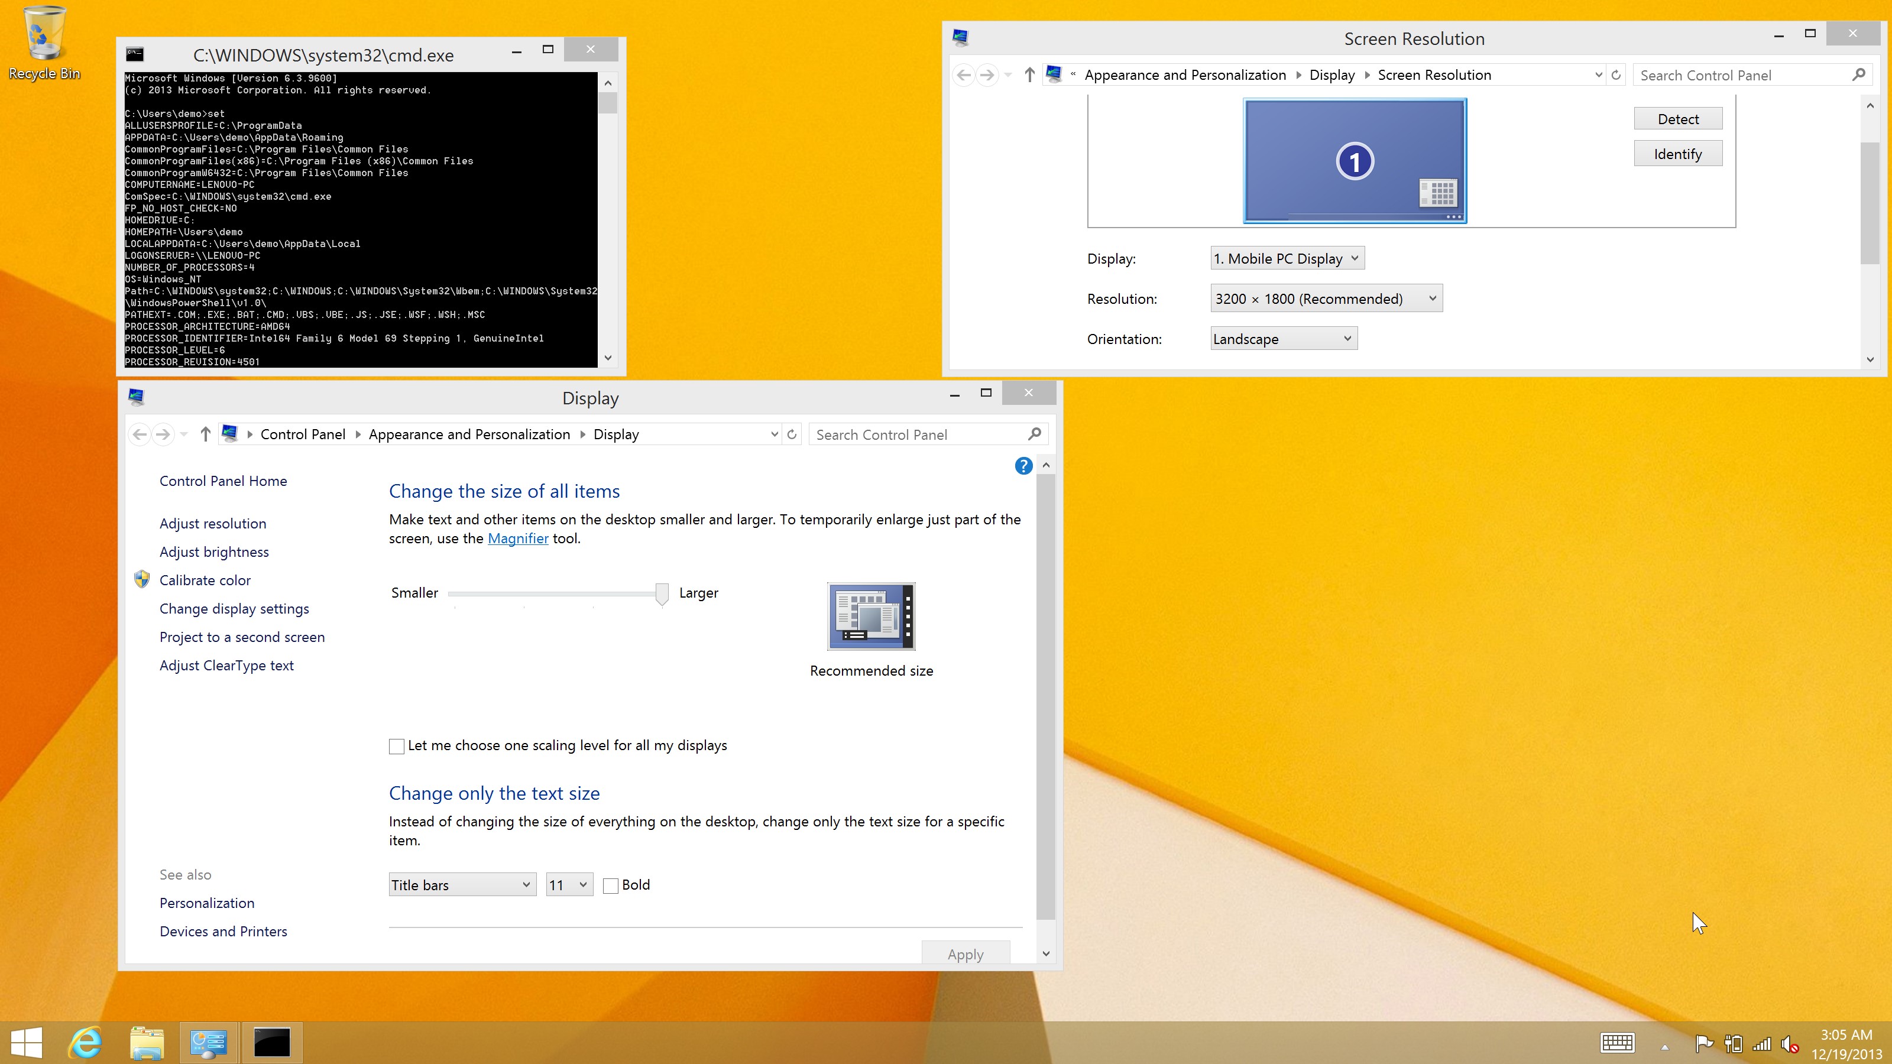
Task: Open Control Panel Home link
Action: pos(223,481)
